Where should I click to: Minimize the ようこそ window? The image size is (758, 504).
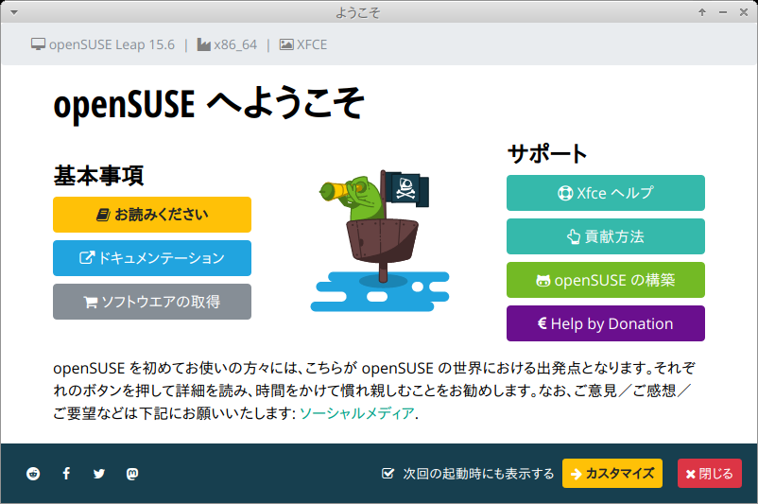(x=723, y=12)
